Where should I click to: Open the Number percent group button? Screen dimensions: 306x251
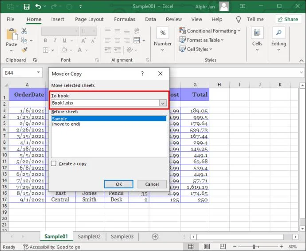[x=163, y=39]
